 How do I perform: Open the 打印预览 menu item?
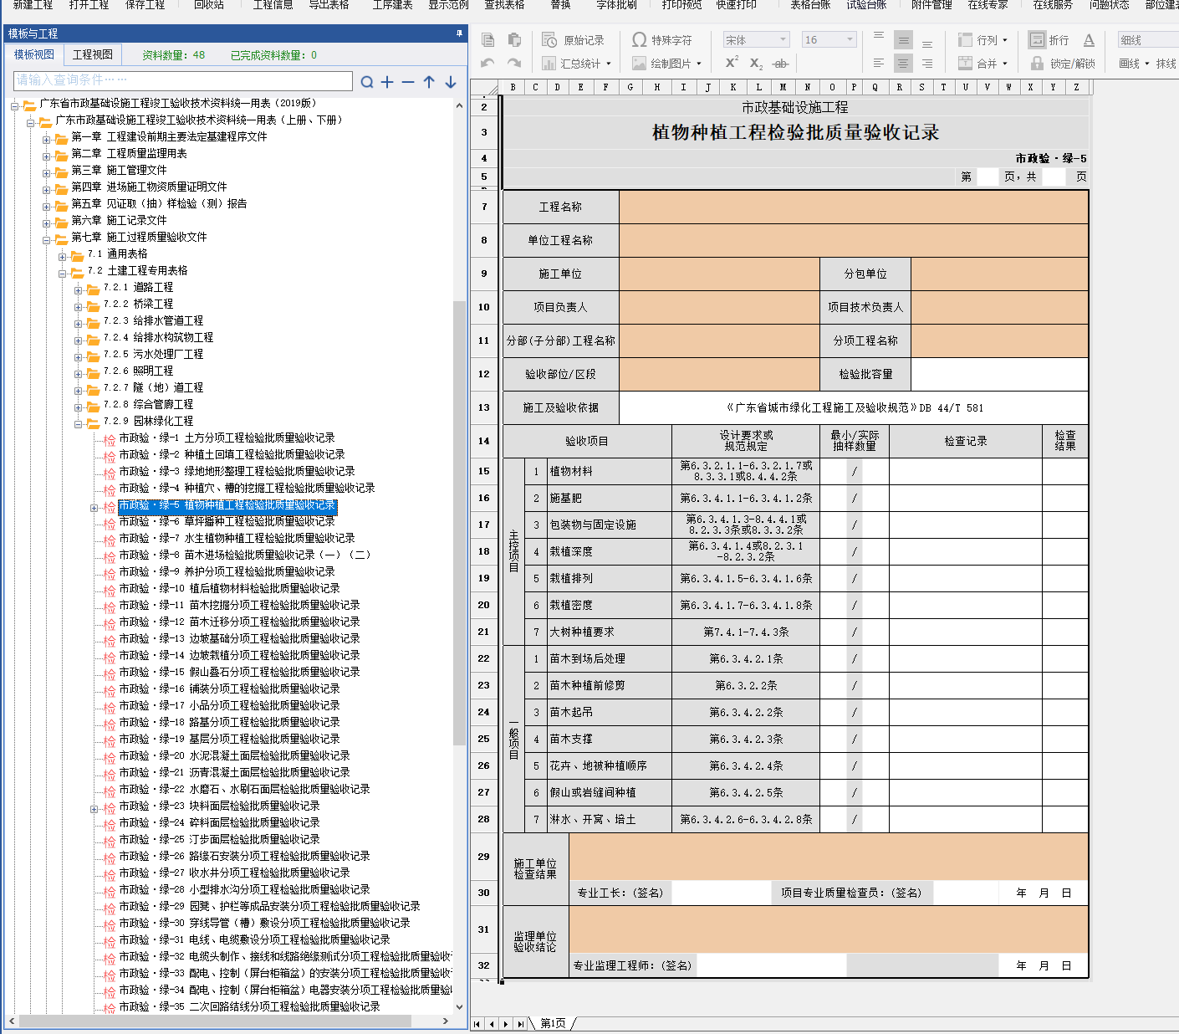681,5
